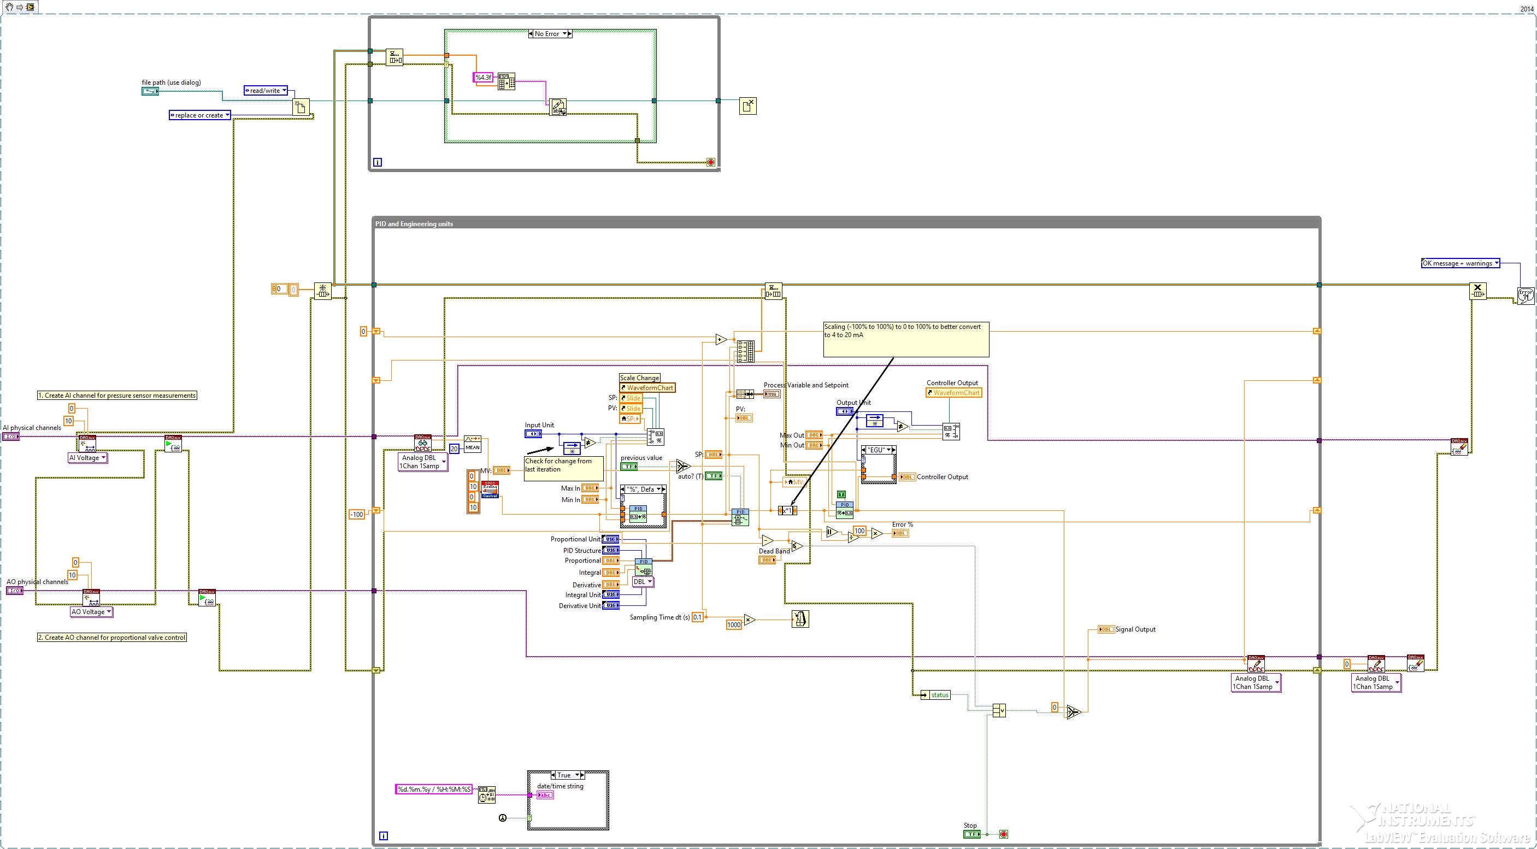
Task: Click the SP: Slide property node
Action: point(631,398)
